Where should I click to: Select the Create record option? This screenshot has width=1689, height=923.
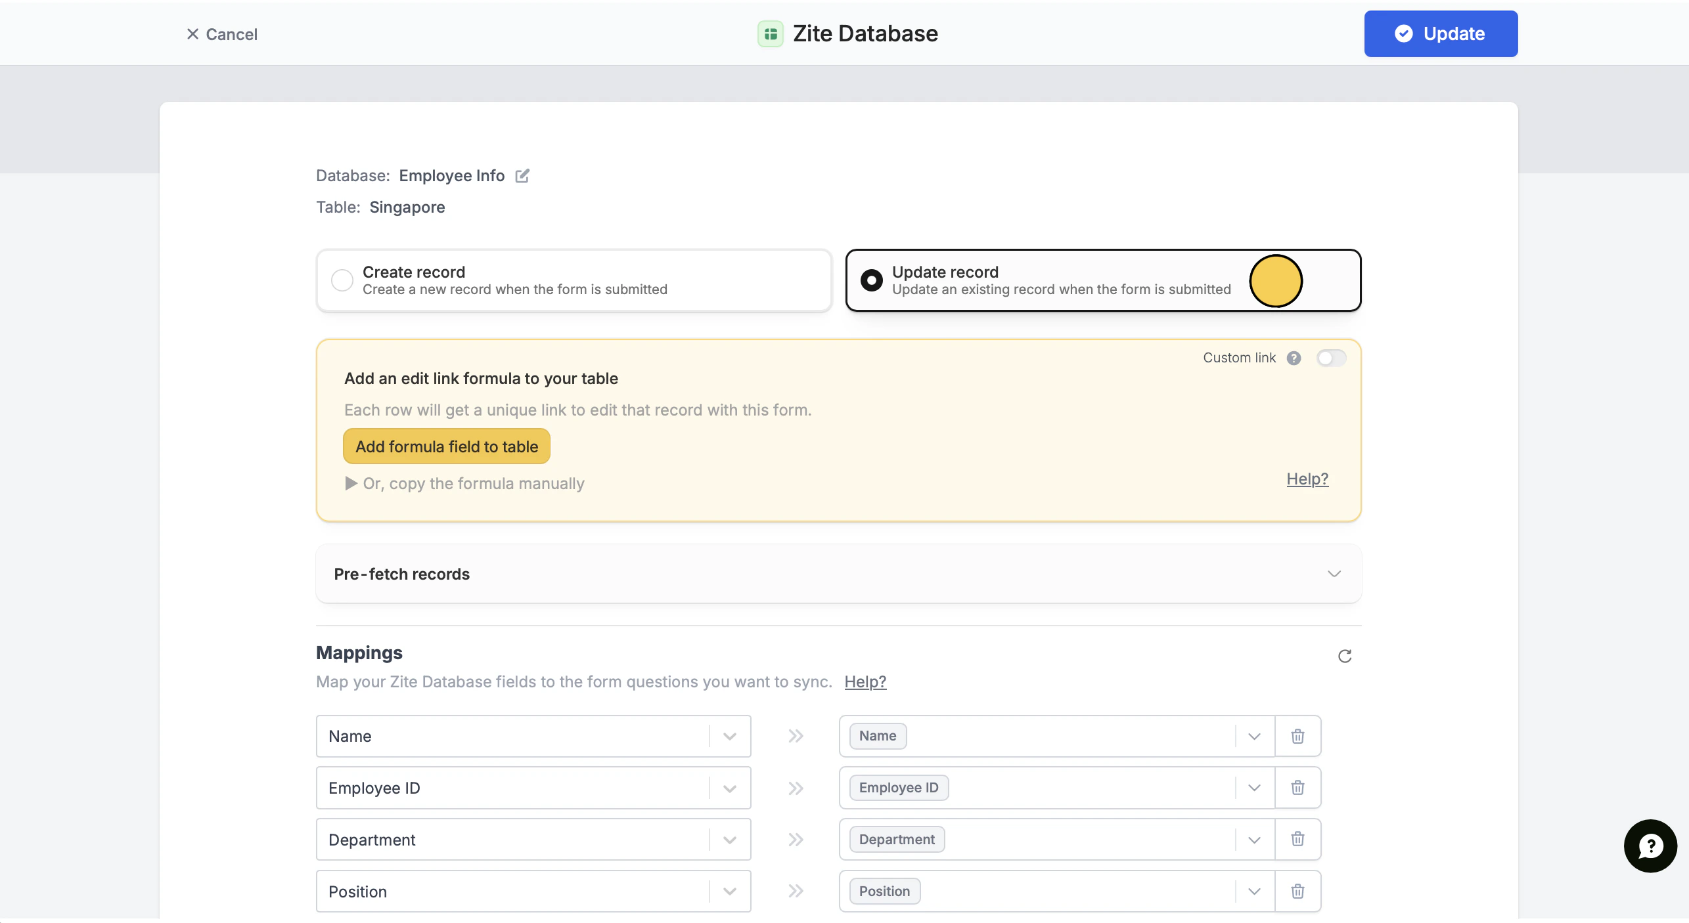click(342, 280)
